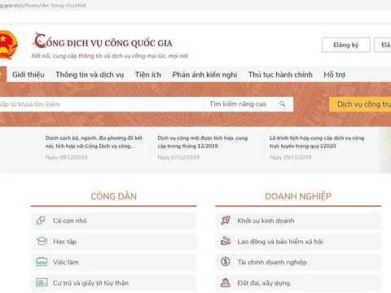
Task: Click the slogan Kết nối, cung cấp thông tin
Action: click(x=110, y=56)
